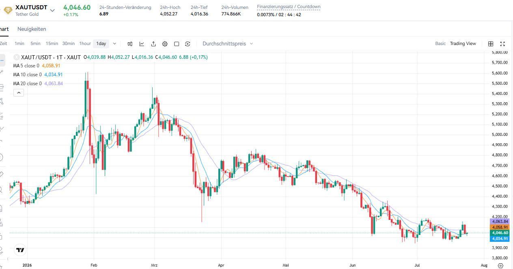Click the large 4,046.60 header price

[77, 8]
